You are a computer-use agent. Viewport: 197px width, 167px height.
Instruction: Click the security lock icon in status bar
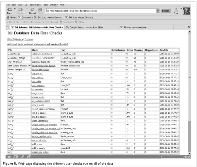[x=189, y=157]
